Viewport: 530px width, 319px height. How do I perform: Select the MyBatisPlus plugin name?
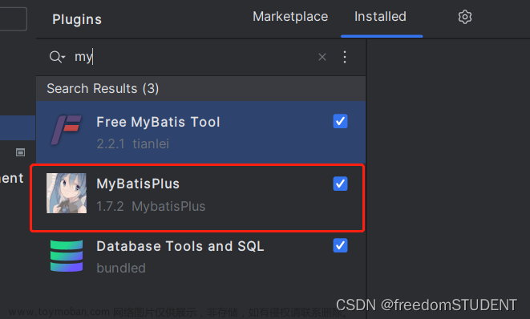click(x=138, y=184)
